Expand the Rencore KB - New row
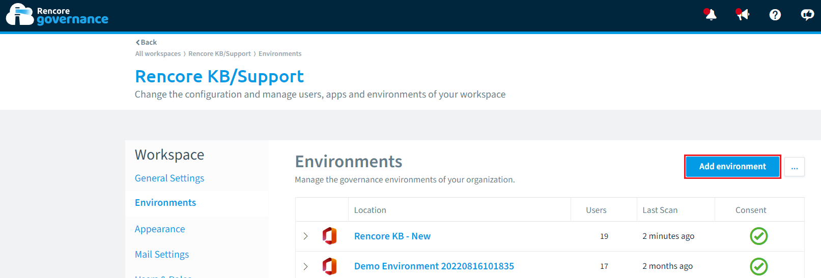Image resolution: width=821 pixels, height=278 pixels. click(305, 236)
